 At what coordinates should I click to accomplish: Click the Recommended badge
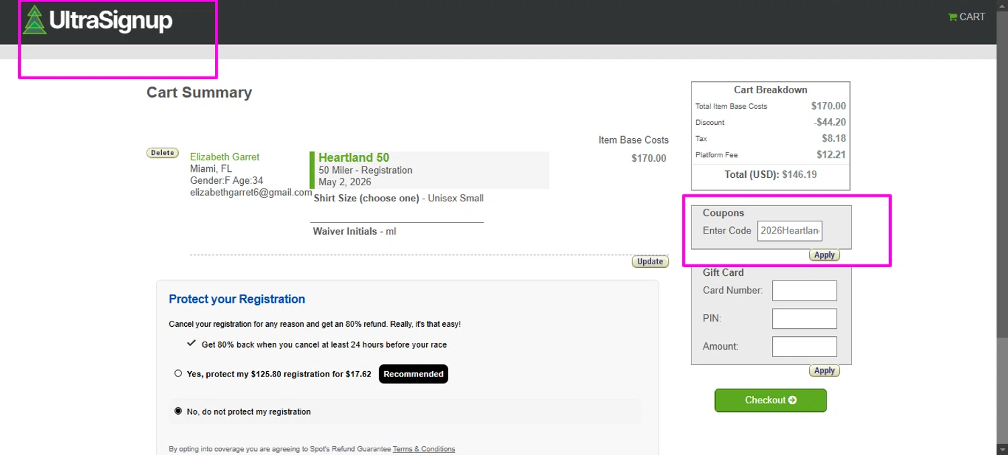pos(413,374)
